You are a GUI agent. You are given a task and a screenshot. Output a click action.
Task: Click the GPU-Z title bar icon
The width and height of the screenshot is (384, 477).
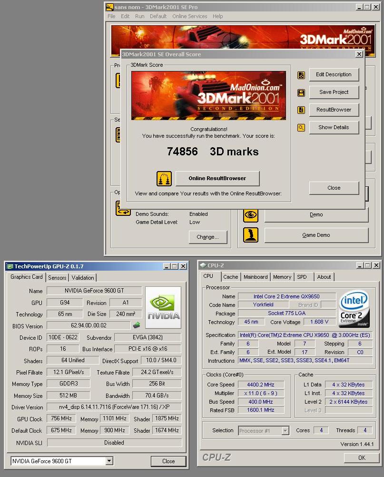click(10, 266)
